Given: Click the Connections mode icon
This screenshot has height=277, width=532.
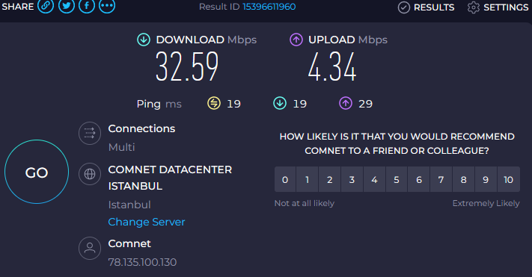Looking at the screenshot, I should coord(90,133).
